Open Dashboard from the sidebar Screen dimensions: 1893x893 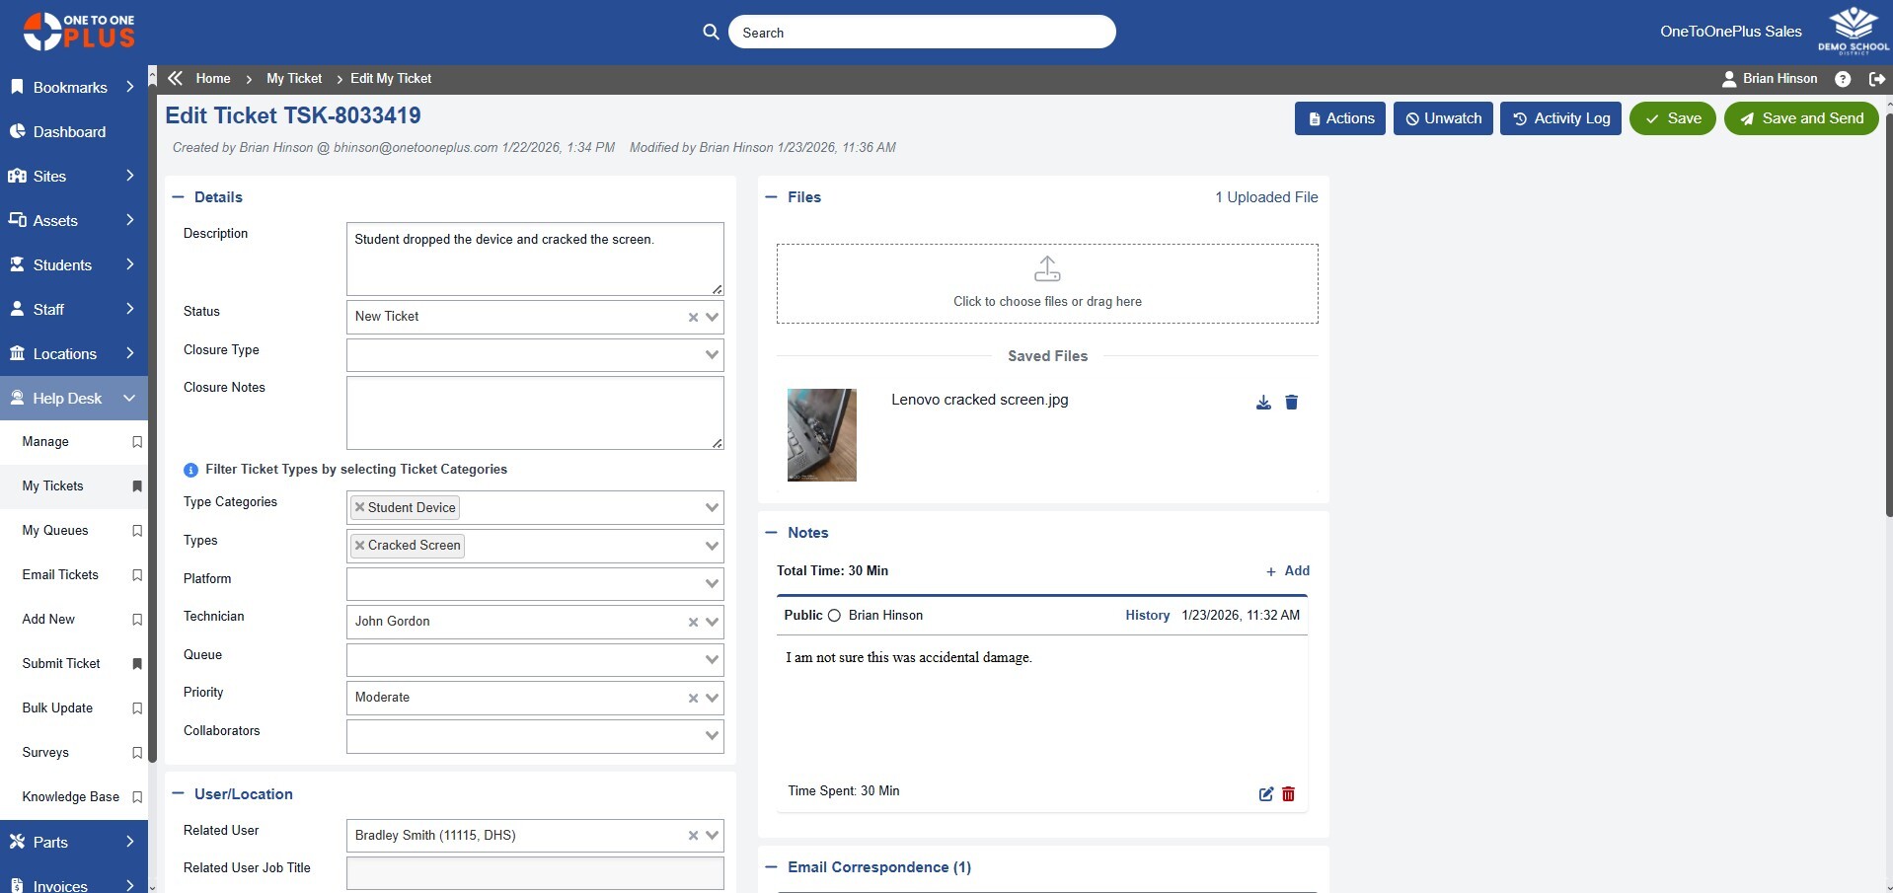coord(69,131)
